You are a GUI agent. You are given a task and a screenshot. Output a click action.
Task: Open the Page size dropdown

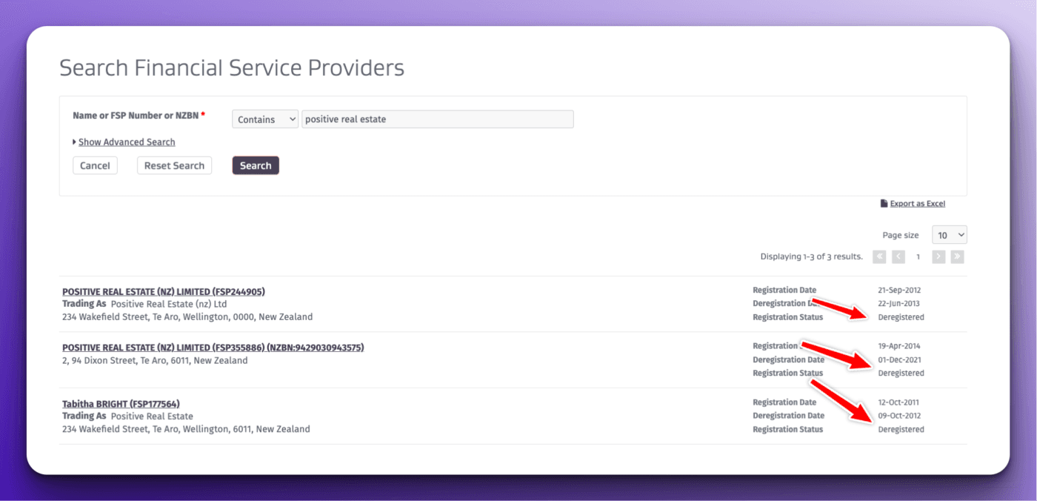tap(949, 235)
